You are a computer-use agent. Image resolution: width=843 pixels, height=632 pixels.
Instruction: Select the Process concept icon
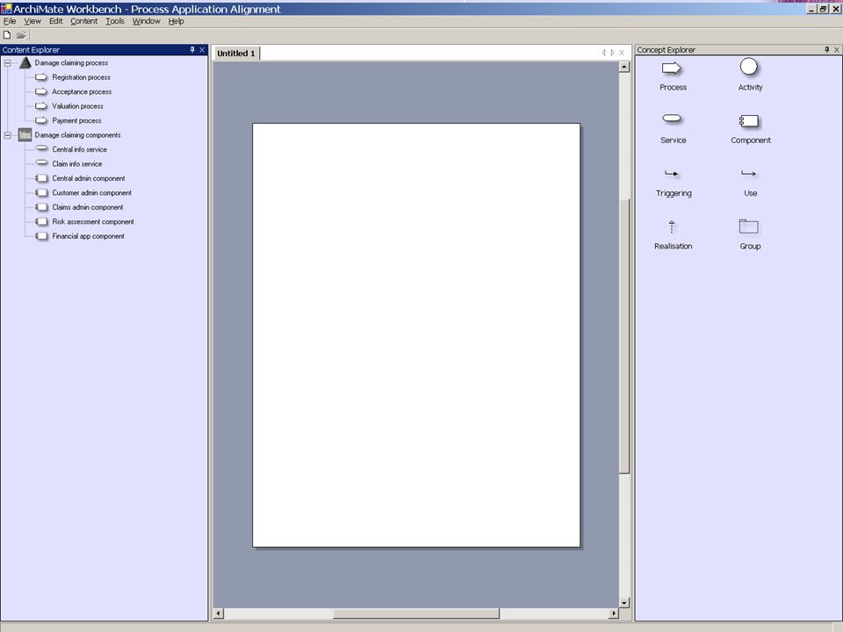(x=672, y=68)
